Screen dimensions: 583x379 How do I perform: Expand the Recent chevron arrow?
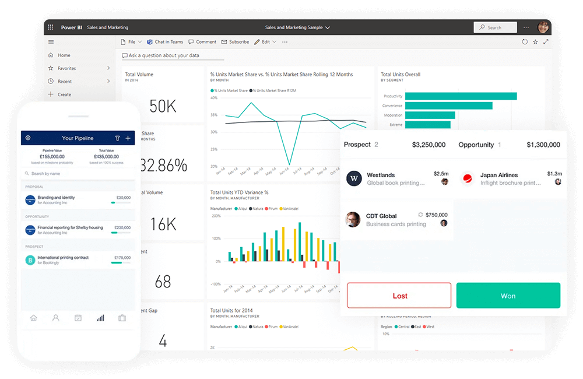108,81
